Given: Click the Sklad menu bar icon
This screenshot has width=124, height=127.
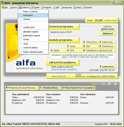Looking at the screenshot, I should 75,8.
